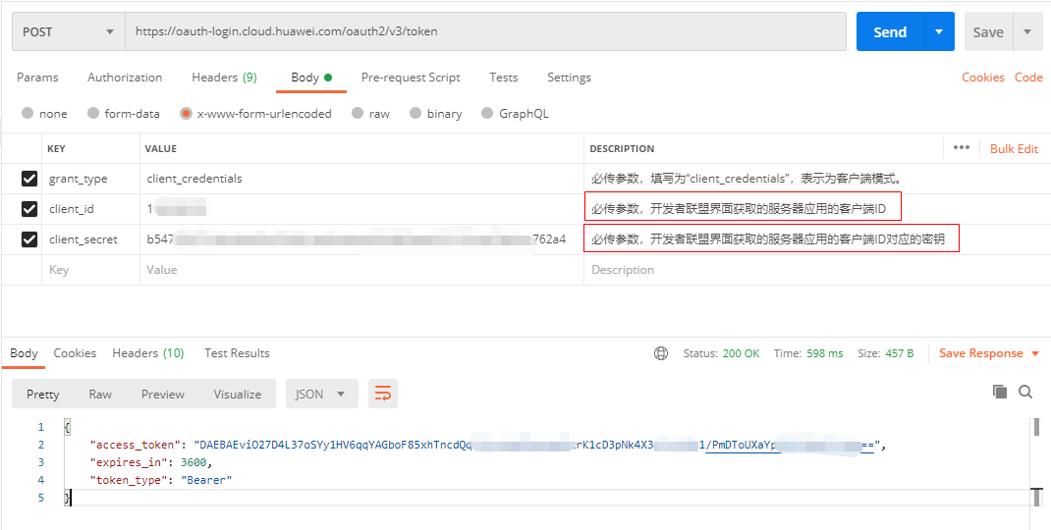Click the 3600 expires_in value
1051x530 pixels.
pyautogui.click(x=195, y=462)
